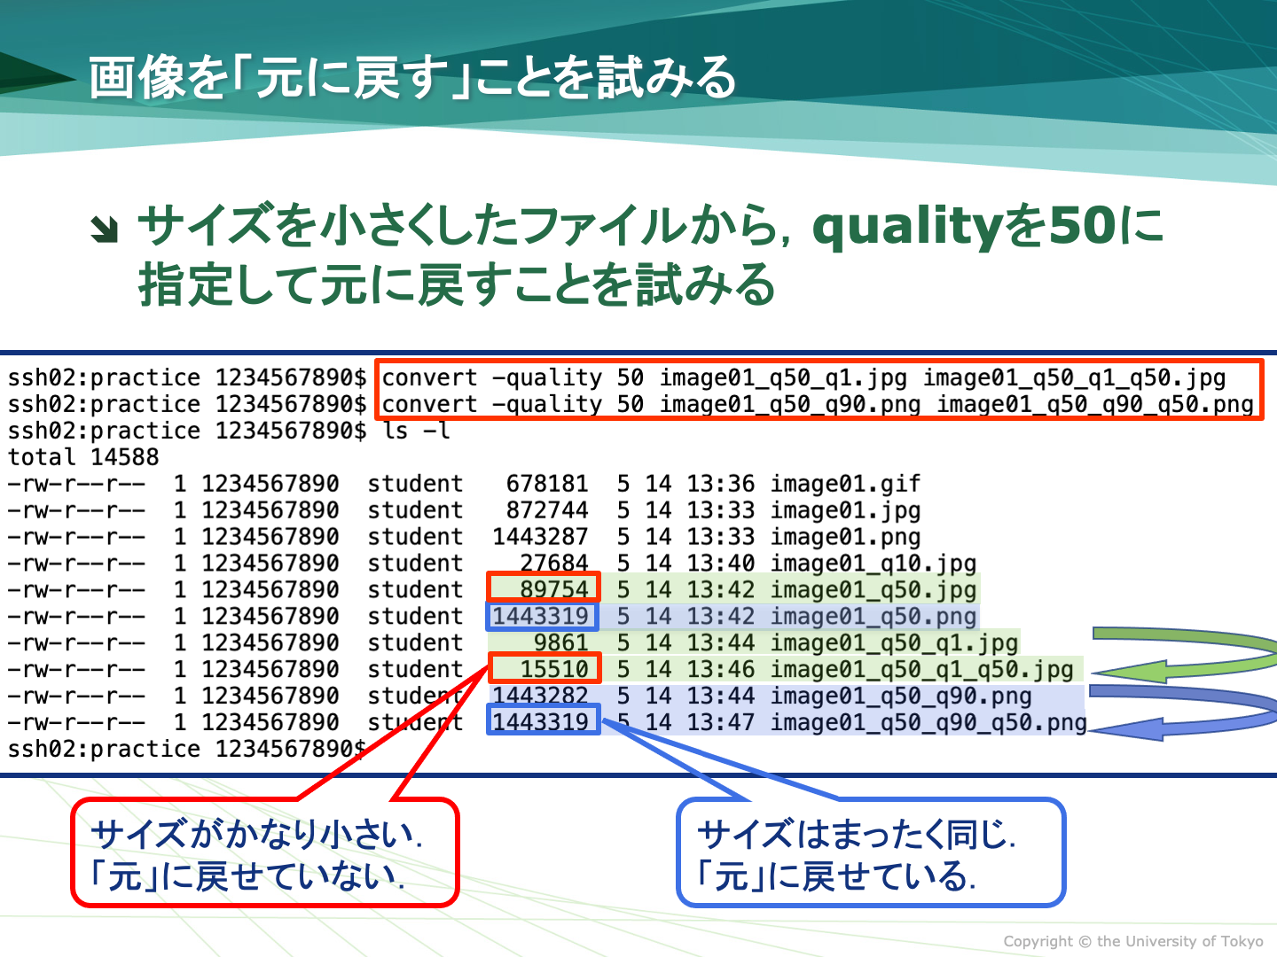Viewport: 1277px width, 957px height.
Task: Click text 「元」に戻せていない.
Action: click(x=247, y=876)
